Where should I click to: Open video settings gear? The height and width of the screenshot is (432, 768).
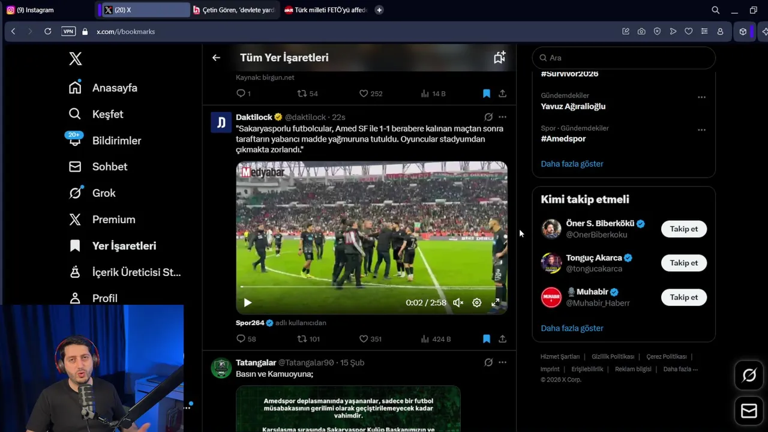click(477, 303)
